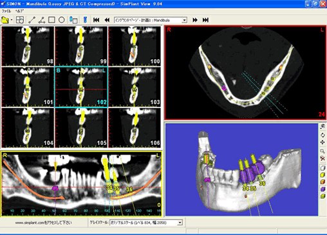This screenshot has width=327, height=235.
Task: Open file with the folder icon
Action: pyautogui.click(x=5, y=20)
